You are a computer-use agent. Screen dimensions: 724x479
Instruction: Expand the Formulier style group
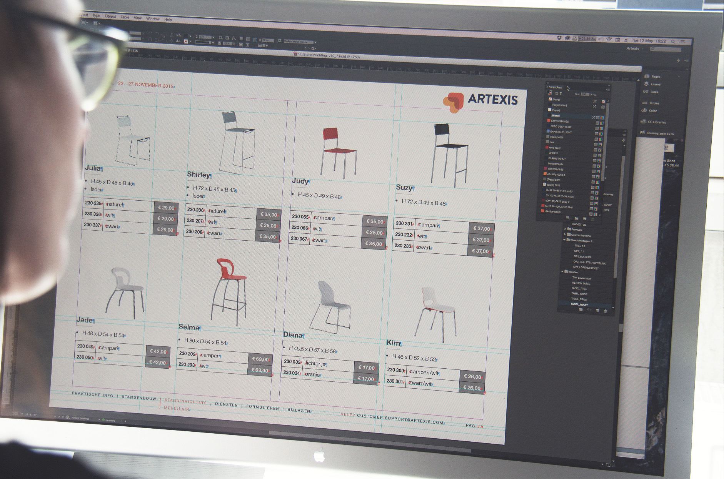click(x=565, y=229)
